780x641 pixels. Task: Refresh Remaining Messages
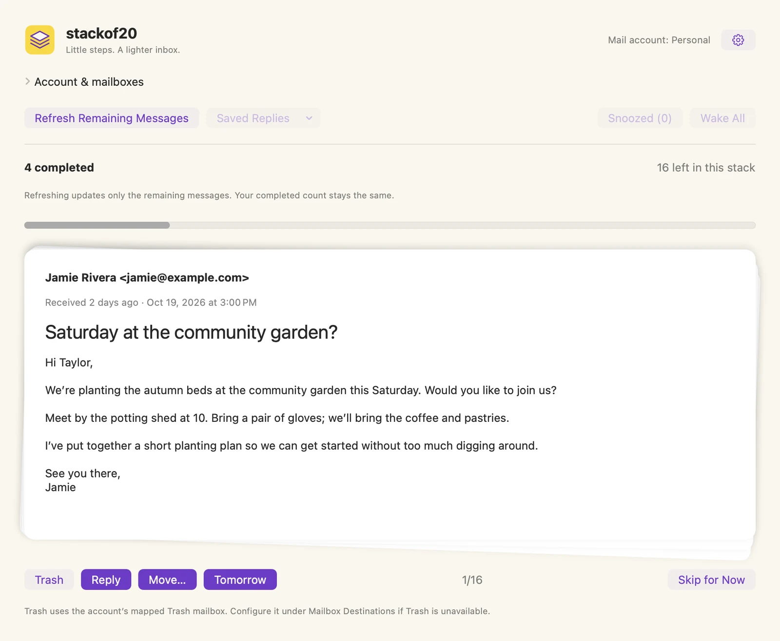112,118
